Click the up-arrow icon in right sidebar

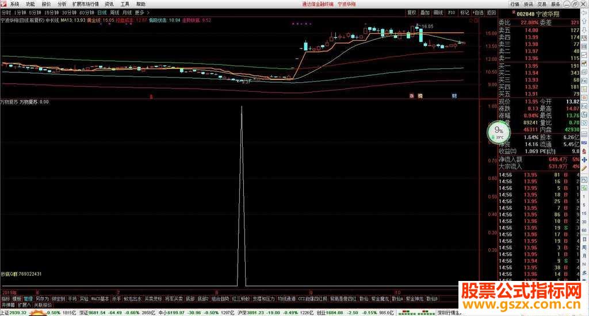(584, 21)
